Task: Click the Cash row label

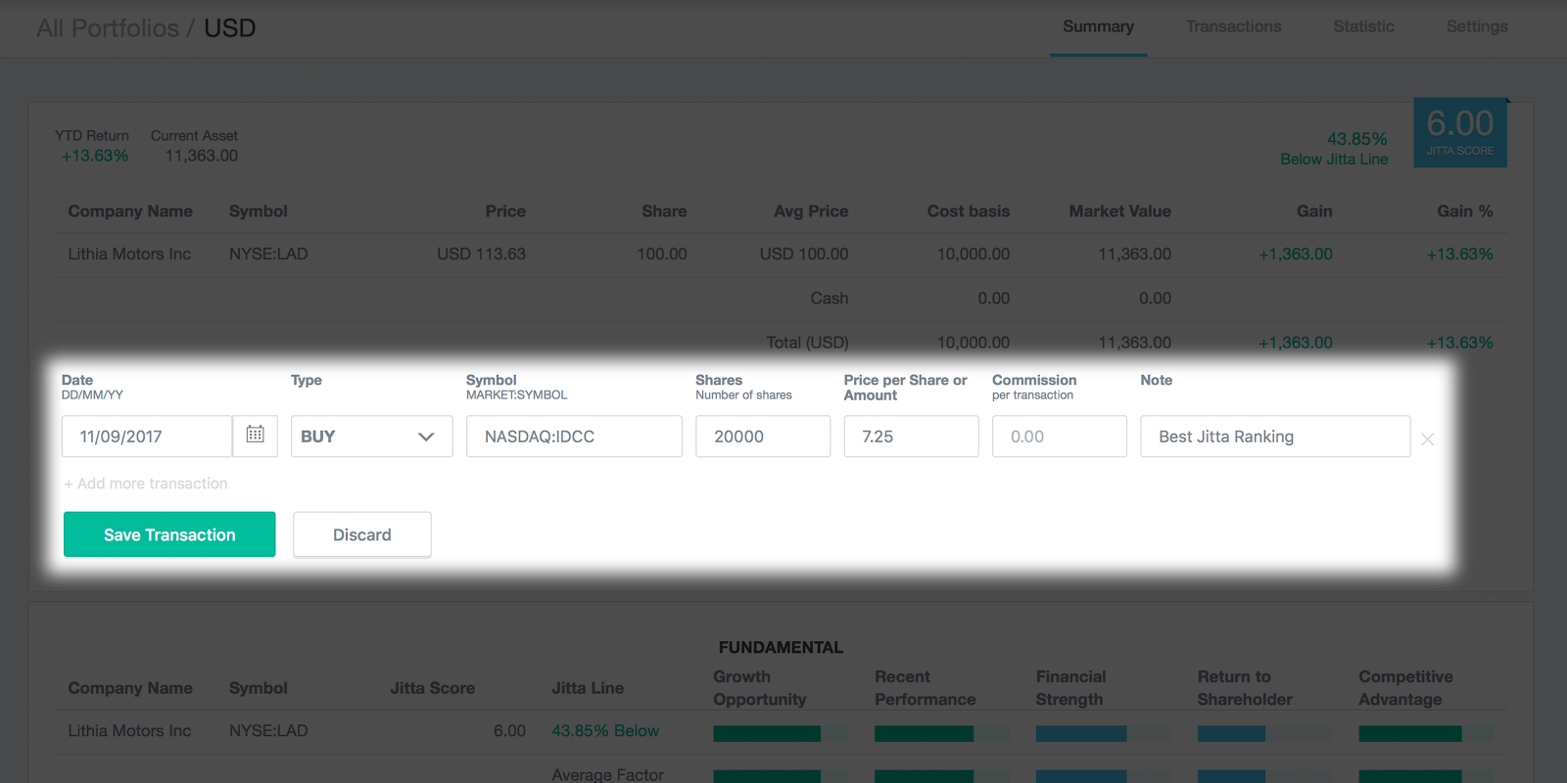Action: point(830,299)
